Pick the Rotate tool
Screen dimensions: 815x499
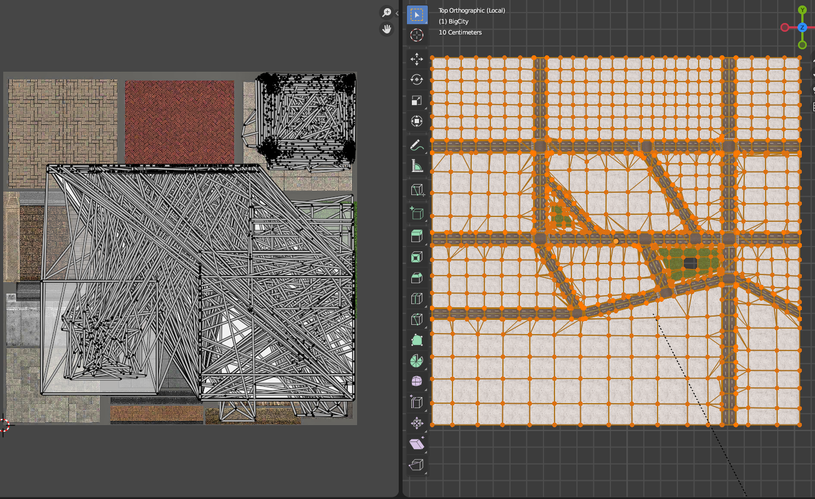click(x=417, y=80)
